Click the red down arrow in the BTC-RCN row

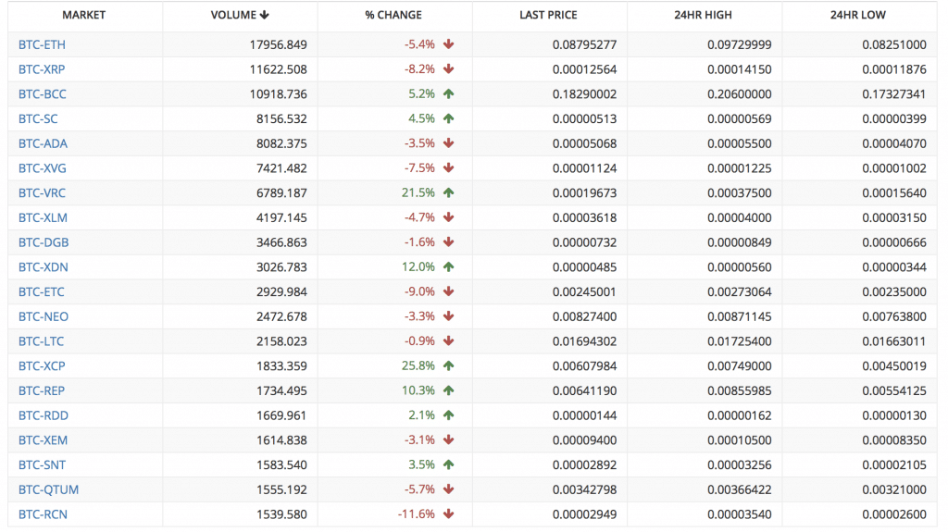pyautogui.click(x=449, y=514)
